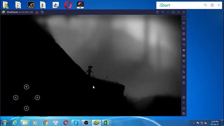224x126 pixels.
Task: Open the BlueStacks hamburger menu
Action: (163, 12)
